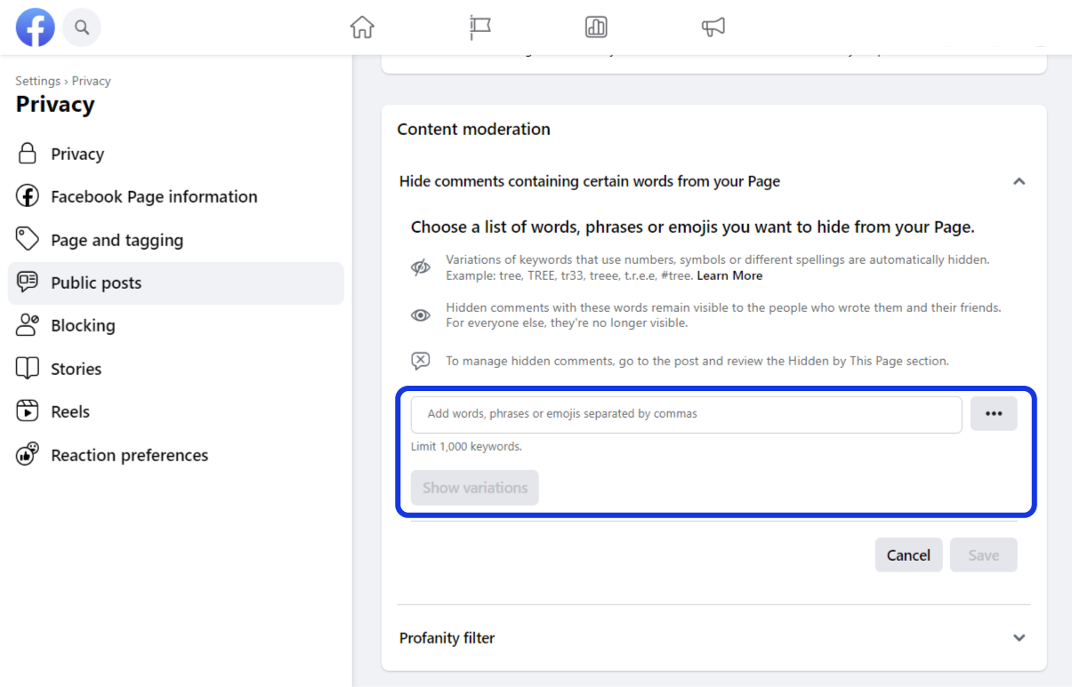Open the Ad Center megaphone icon
Viewport: 1072px width, 687px height.
click(714, 28)
